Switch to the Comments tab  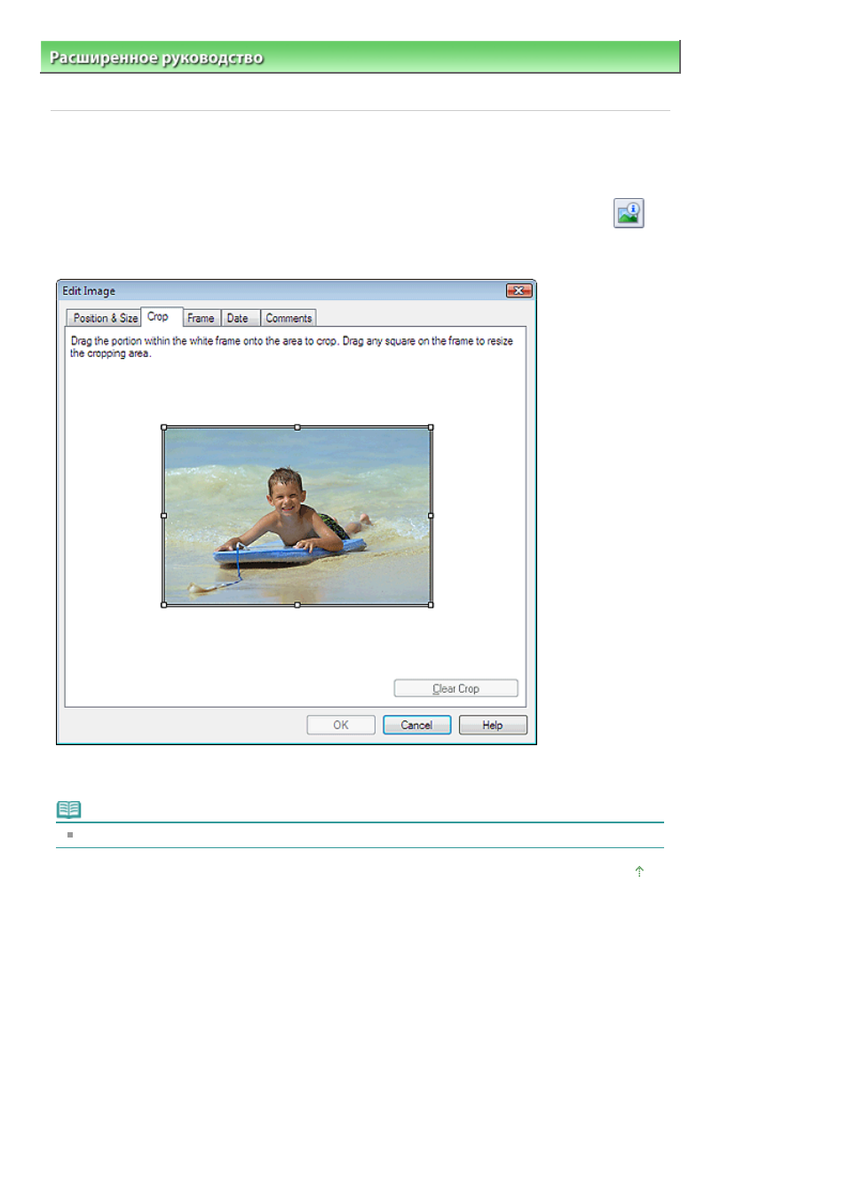[289, 318]
